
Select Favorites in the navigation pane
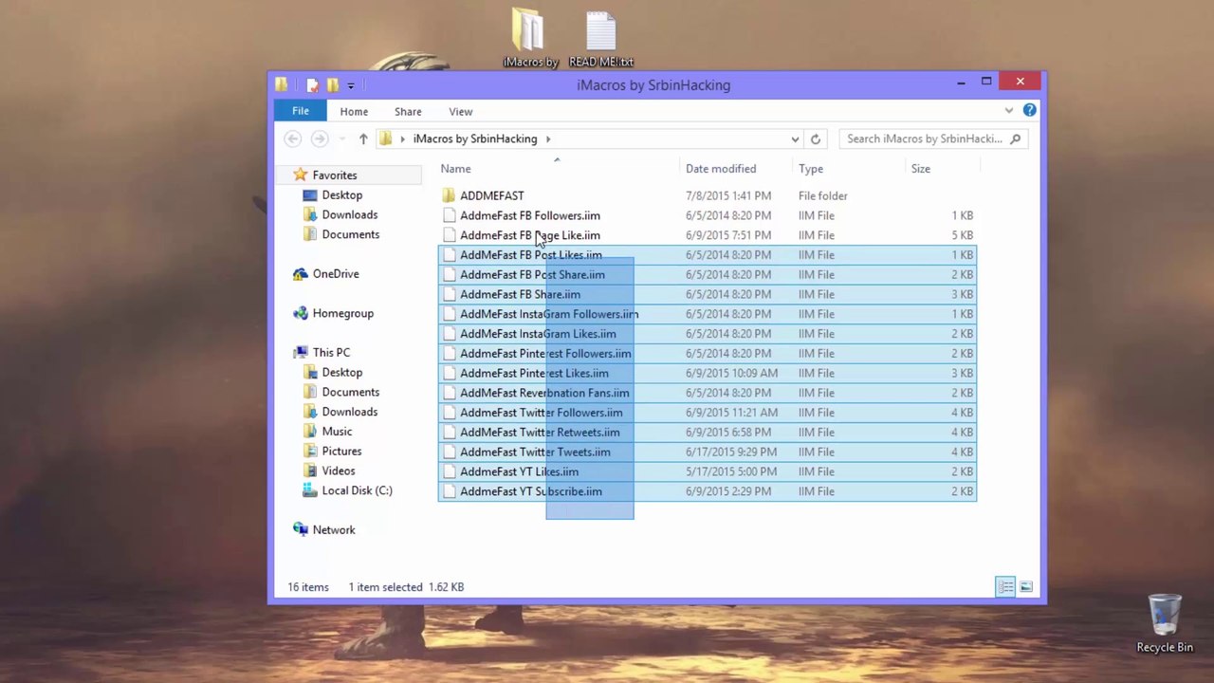[x=335, y=175]
